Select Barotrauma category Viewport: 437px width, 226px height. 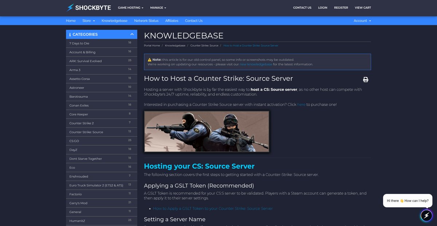(x=102, y=97)
